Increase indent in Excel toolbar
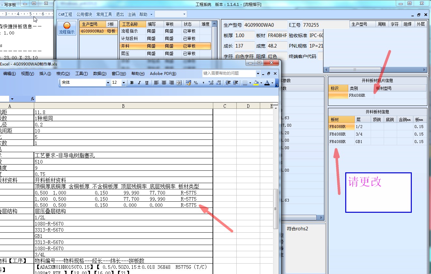This screenshot has width=431, height=274. click(x=236, y=83)
